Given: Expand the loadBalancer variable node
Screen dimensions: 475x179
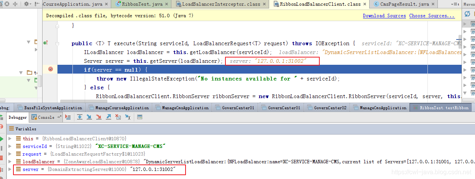Looking at the screenshot, I should [x=10, y=161].
